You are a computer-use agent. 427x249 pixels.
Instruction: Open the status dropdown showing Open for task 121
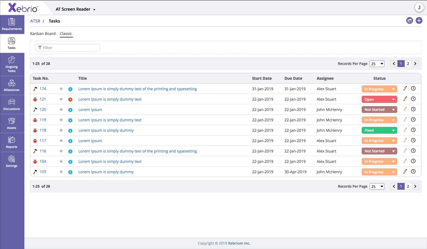pyautogui.click(x=379, y=99)
